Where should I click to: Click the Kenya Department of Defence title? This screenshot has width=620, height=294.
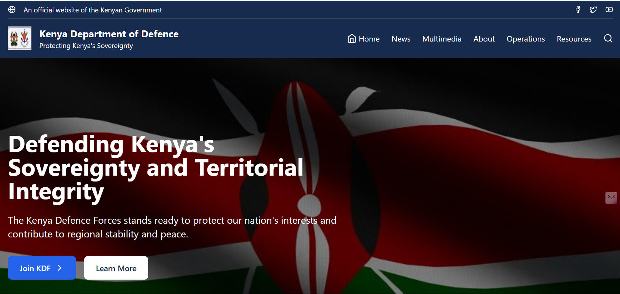pyautogui.click(x=109, y=34)
